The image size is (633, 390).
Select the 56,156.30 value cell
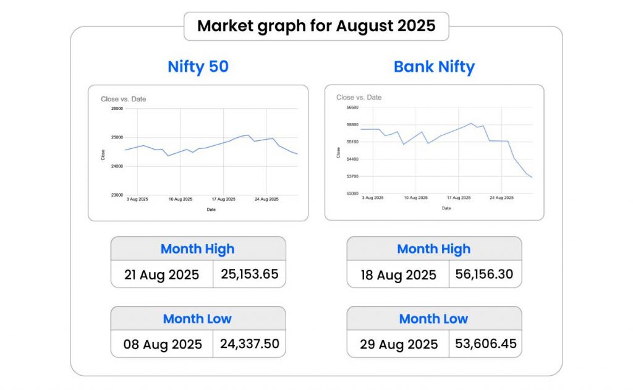485,274
